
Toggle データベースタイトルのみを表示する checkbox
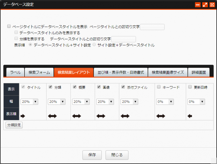tap(16, 32)
